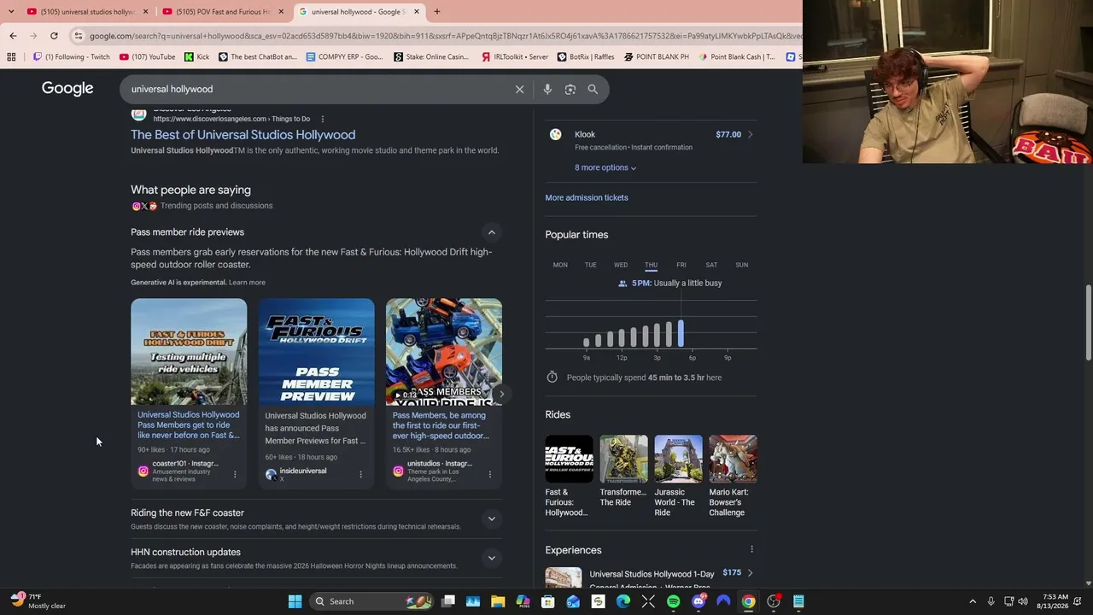Open the Experiences section options menu

coord(751,549)
